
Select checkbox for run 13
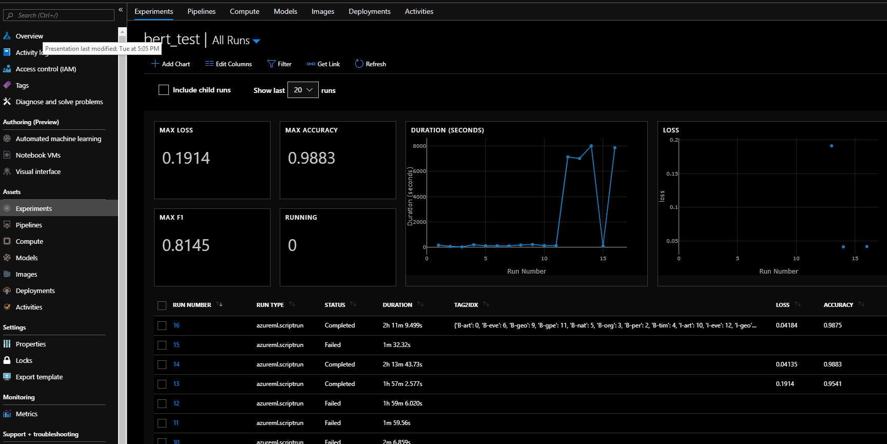162,384
